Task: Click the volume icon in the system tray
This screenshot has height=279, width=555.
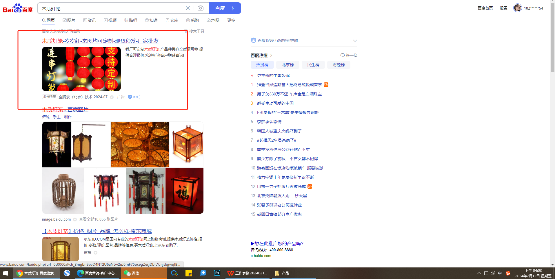Action: [x=493, y=273]
